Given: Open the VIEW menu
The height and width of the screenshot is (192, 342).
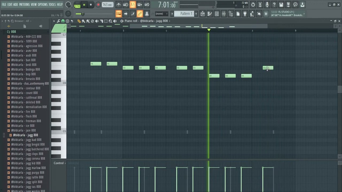Looking at the screenshot, I should click(x=34, y=5).
